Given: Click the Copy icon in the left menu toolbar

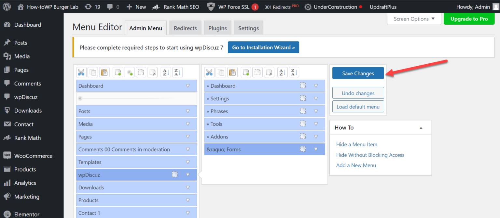Looking at the screenshot, I should pyautogui.click(x=93, y=72).
